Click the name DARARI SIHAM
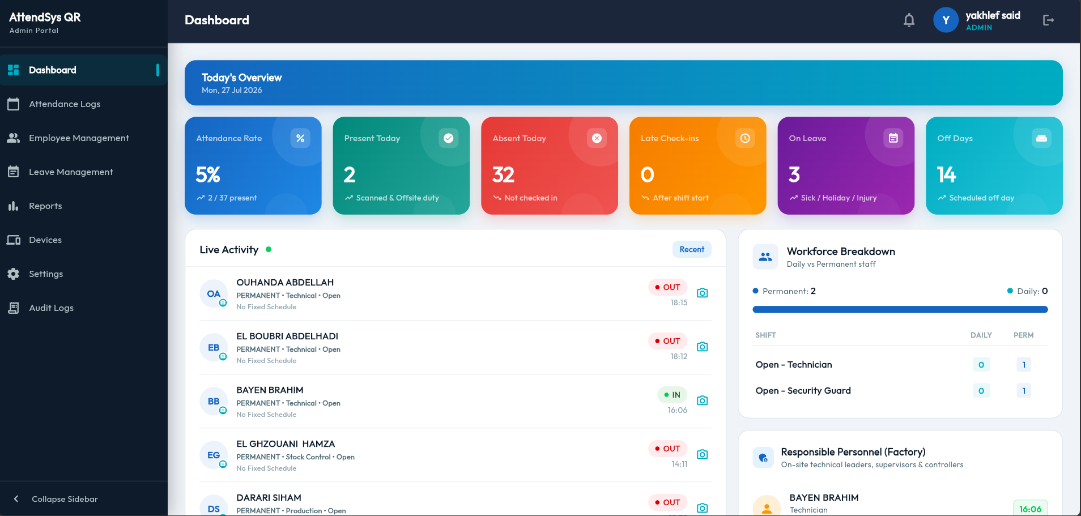The image size is (1081, 516). click(269, 498)
